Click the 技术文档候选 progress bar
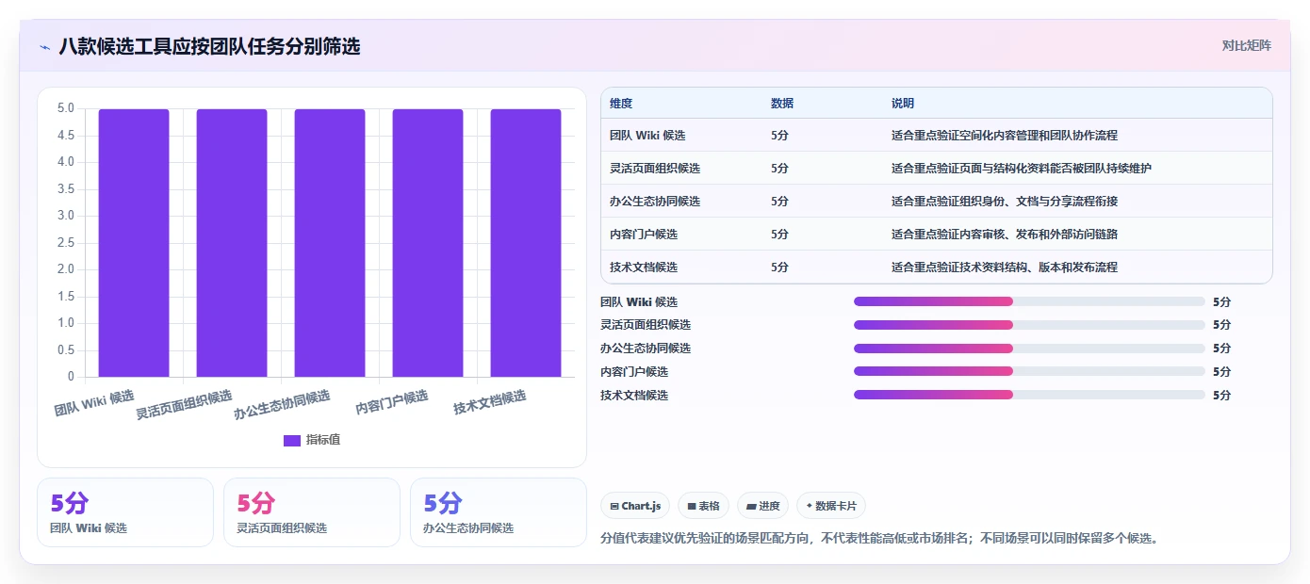 point(1029,395)
